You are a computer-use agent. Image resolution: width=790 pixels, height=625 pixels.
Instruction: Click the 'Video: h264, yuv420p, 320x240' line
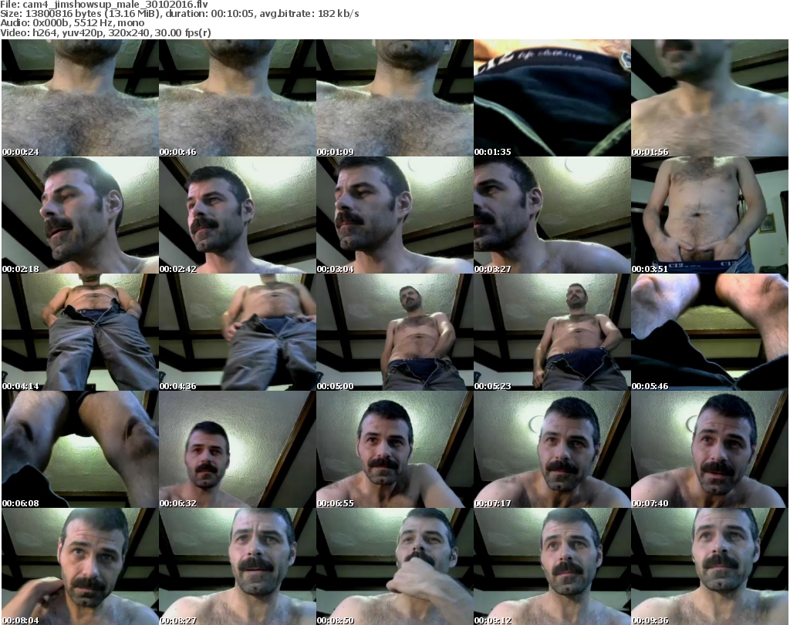106,32
